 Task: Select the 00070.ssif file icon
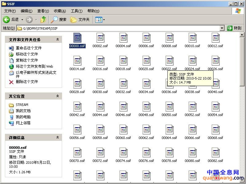tap(77, 152)
